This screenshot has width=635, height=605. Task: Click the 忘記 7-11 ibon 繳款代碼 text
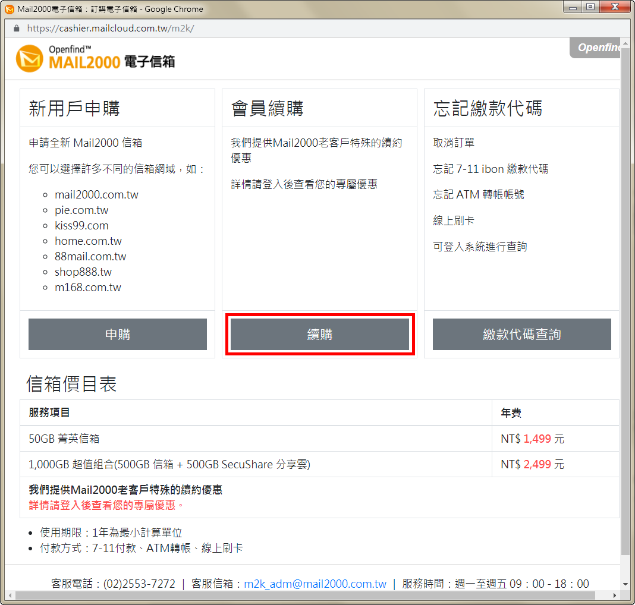pyautogui.click(x=491, y=169)
